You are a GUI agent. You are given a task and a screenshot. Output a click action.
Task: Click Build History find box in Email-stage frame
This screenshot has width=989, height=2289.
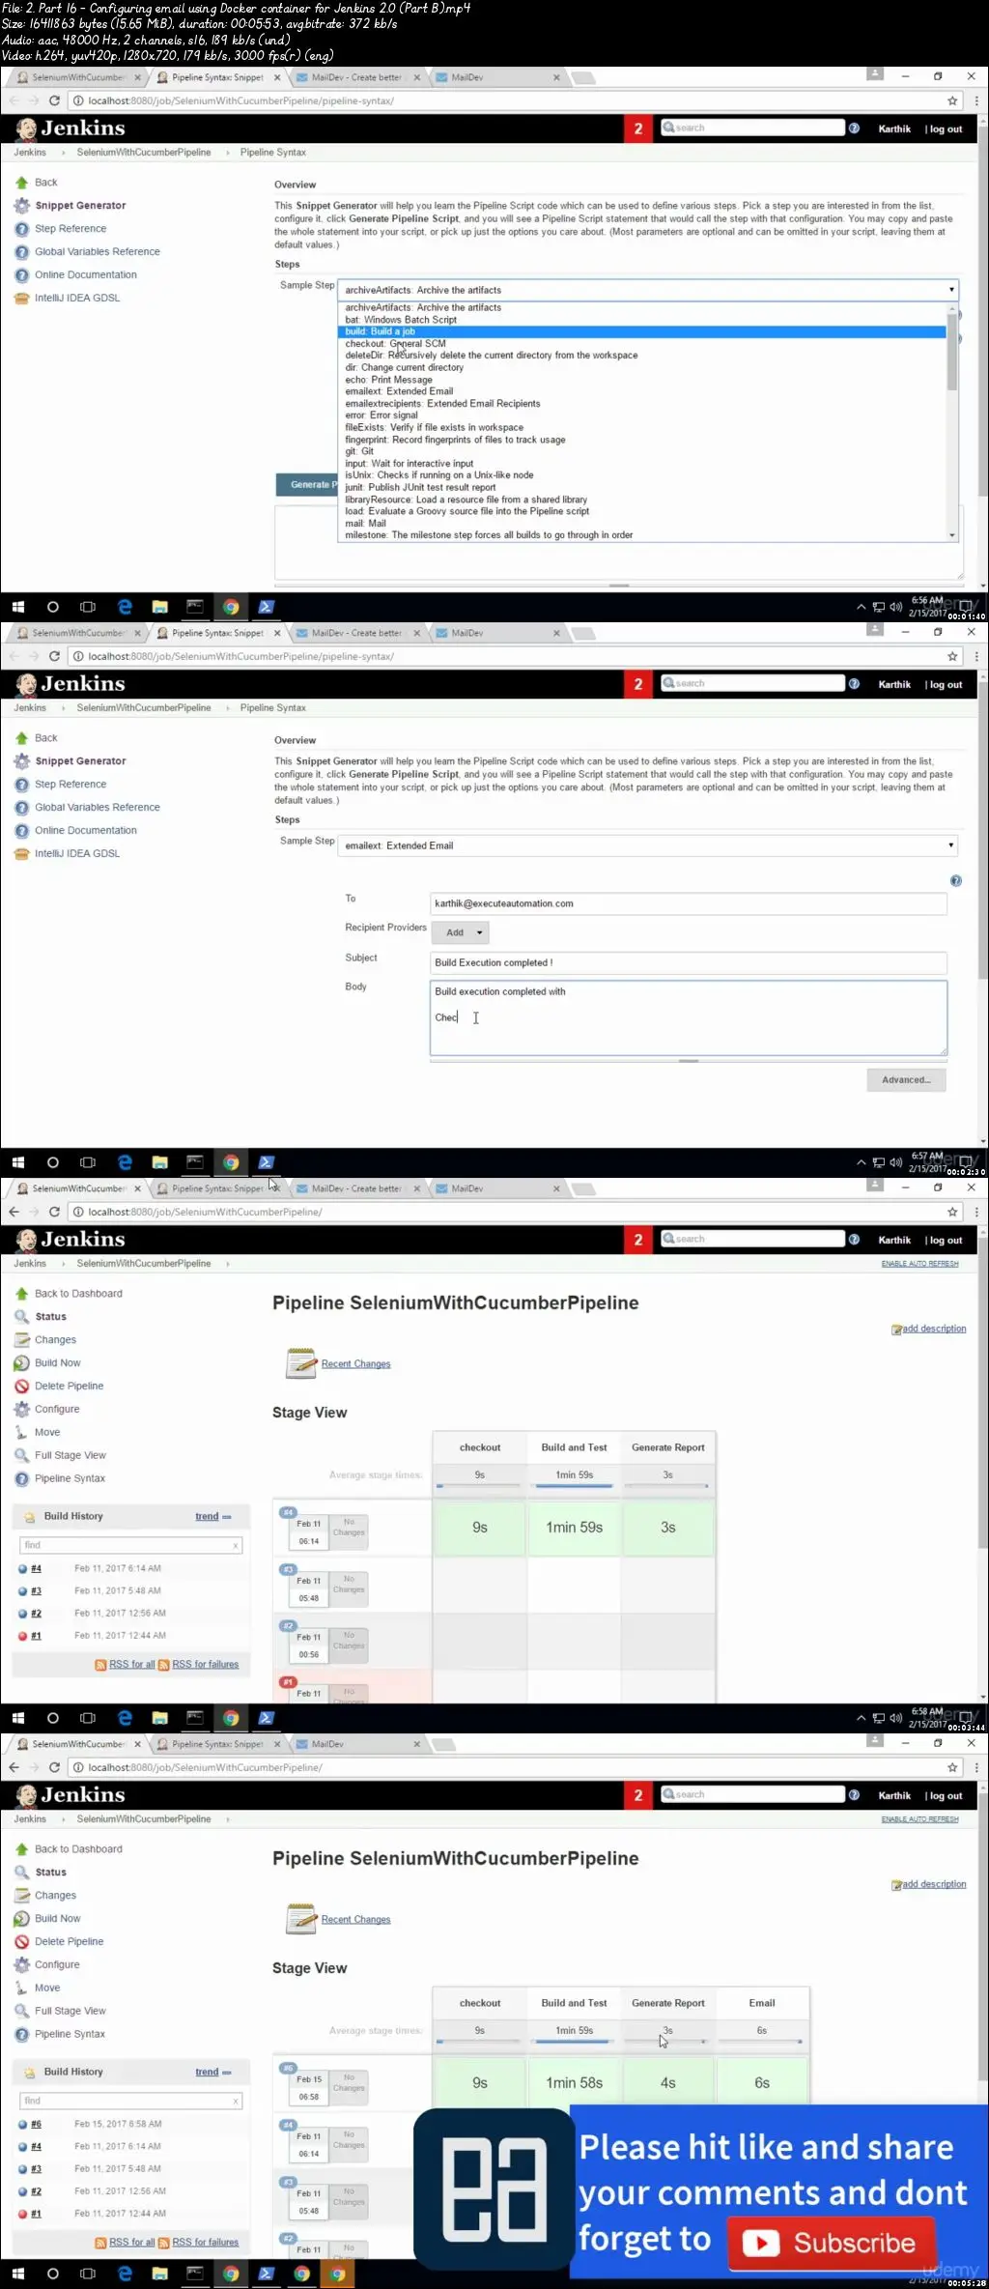130,2101
